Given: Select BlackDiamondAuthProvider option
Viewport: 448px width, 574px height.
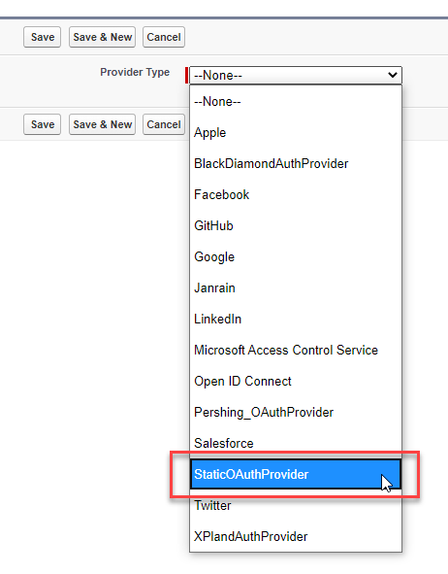Looking at the screenshot, I should [x=296, y=163].
